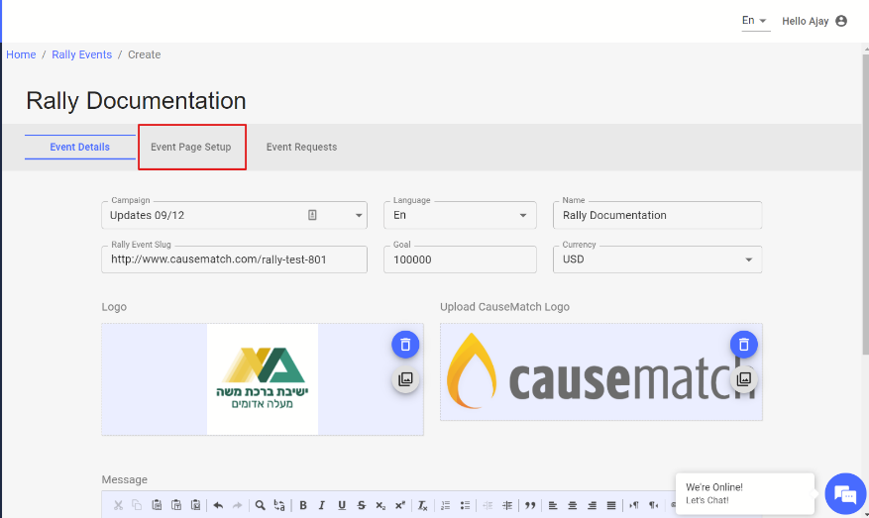869x518 pixels.
Task: Choose Paste as plain text in the toolbar
Action: (x=176, y=505)
